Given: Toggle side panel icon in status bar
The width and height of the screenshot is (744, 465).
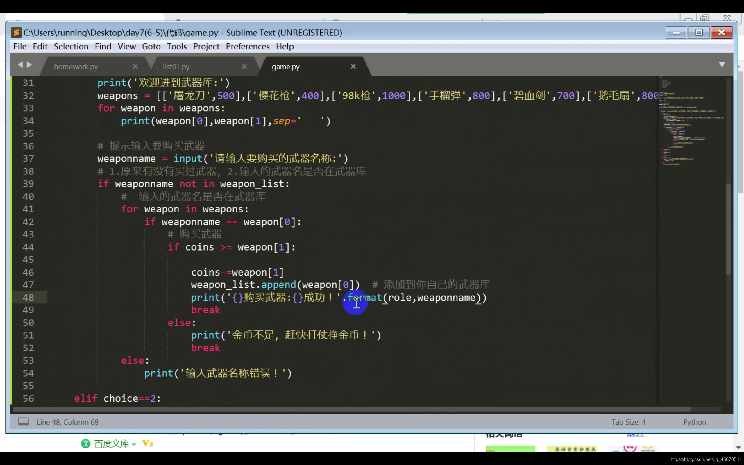Looking at the screenshot, I should pos(23,422).
